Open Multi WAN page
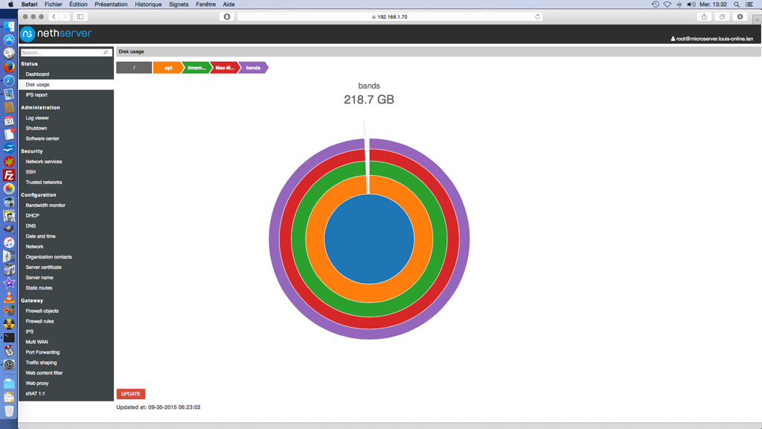Image resolution: width=762 pixels, height=429 pixels. [x=37, y=342]
